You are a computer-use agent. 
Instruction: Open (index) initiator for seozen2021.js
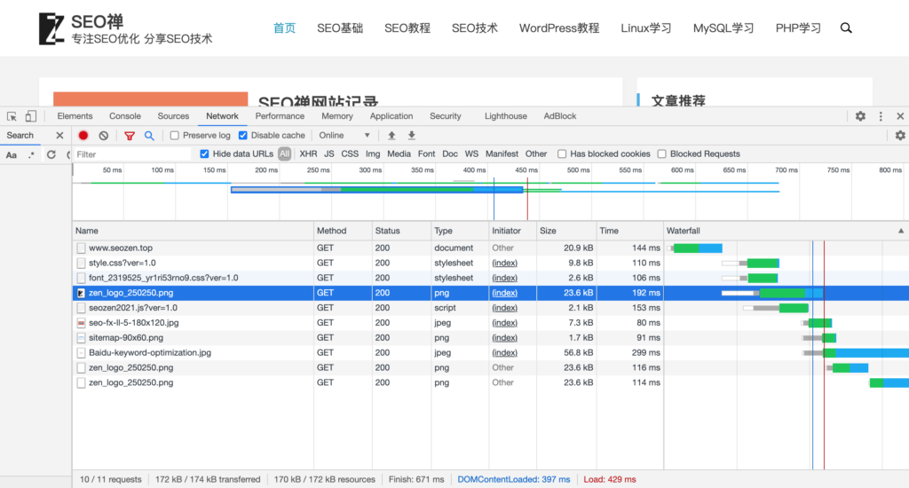click(x=504, y=308)
